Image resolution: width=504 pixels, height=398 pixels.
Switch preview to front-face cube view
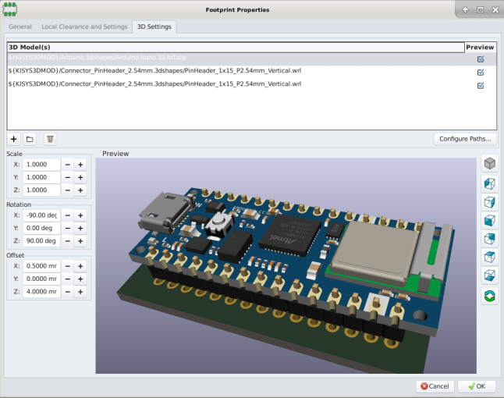point(489,221)
